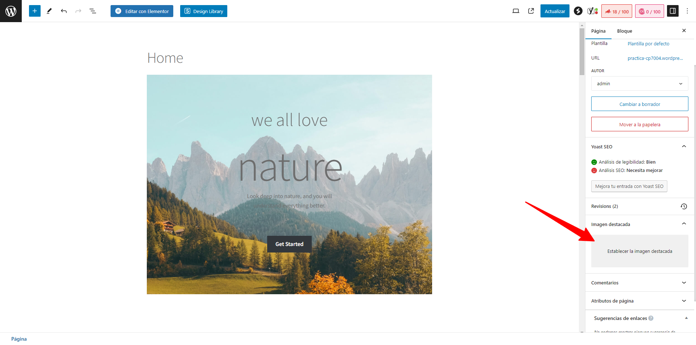Click the WordPress logo icon
The image size is (696, 345).
(11, 11)
